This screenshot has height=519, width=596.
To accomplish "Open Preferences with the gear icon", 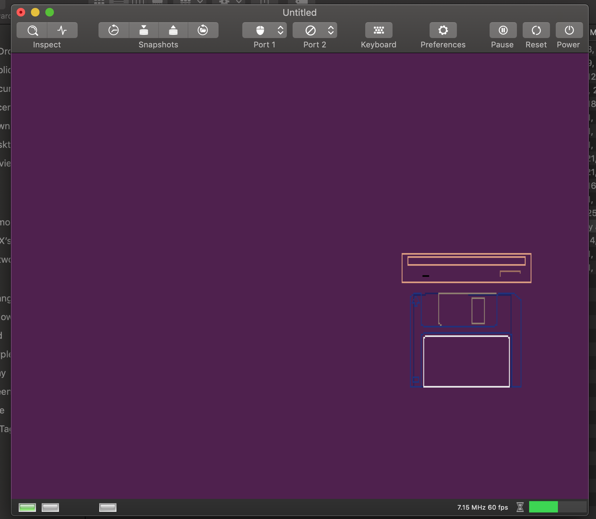I will tap(443, 31).
